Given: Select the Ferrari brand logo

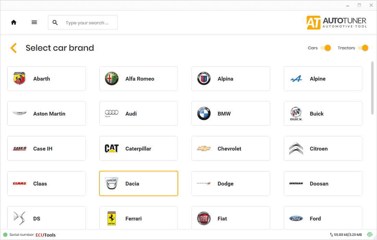Looking at the screenshot, I should [111, 218].
